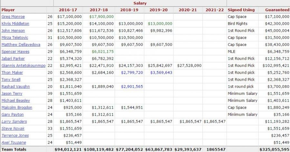Open Gary Payton player link
Viewport: 290px width, 152px height.
pos(13,114)
